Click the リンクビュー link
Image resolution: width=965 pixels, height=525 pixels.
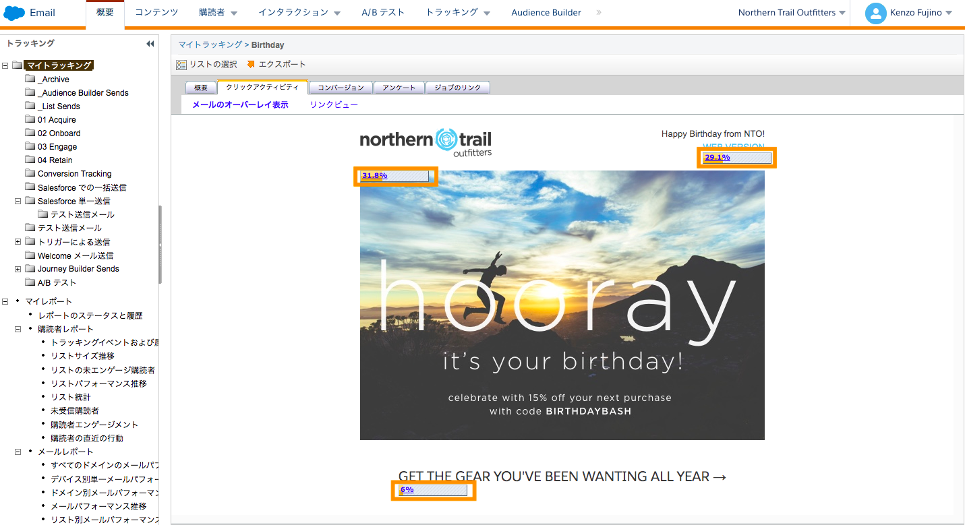point(334,105)
